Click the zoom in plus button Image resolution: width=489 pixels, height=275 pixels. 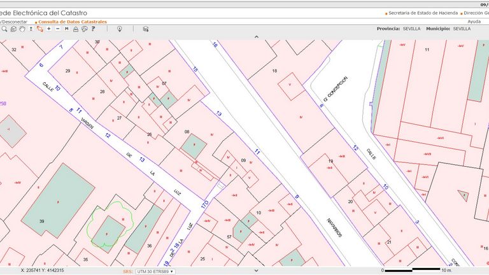pos(49,29)
